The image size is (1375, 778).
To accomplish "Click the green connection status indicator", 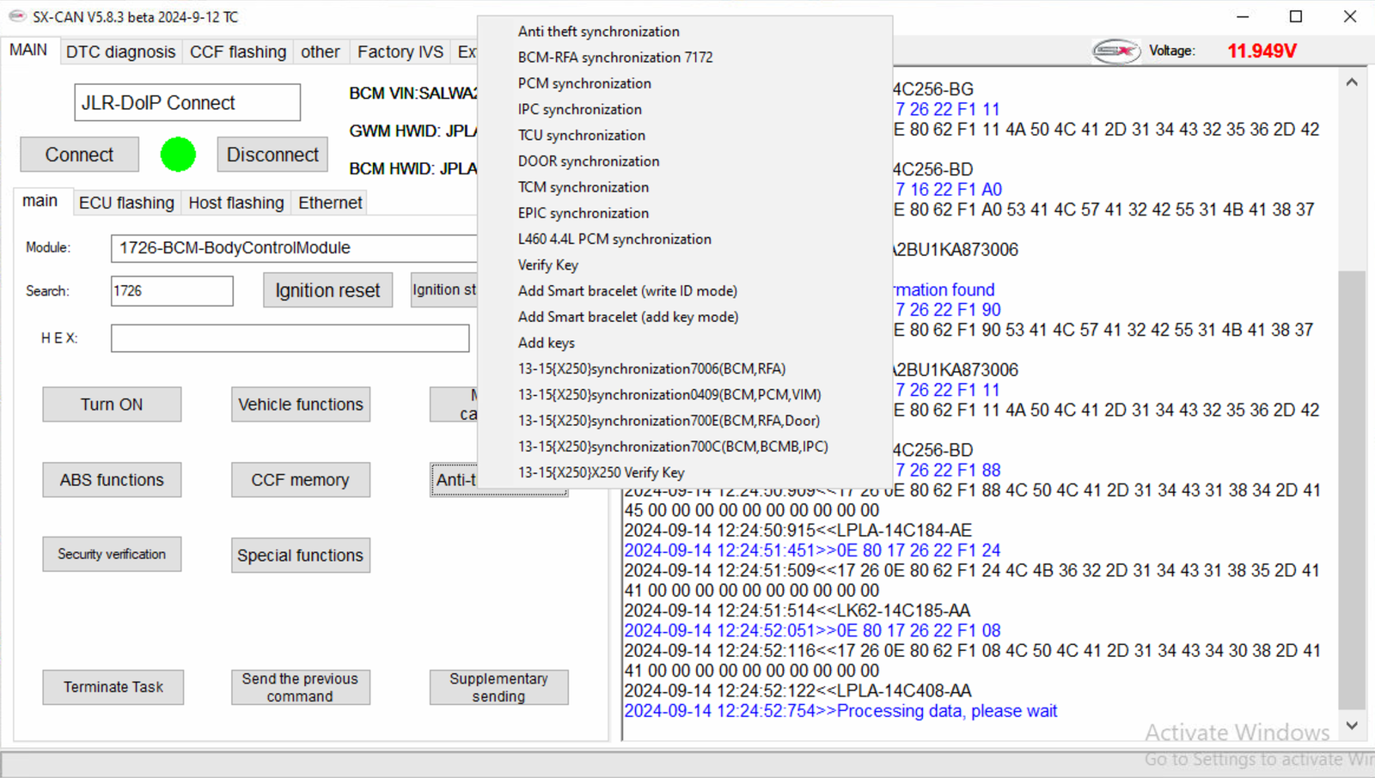I will (x=178, y=155).
